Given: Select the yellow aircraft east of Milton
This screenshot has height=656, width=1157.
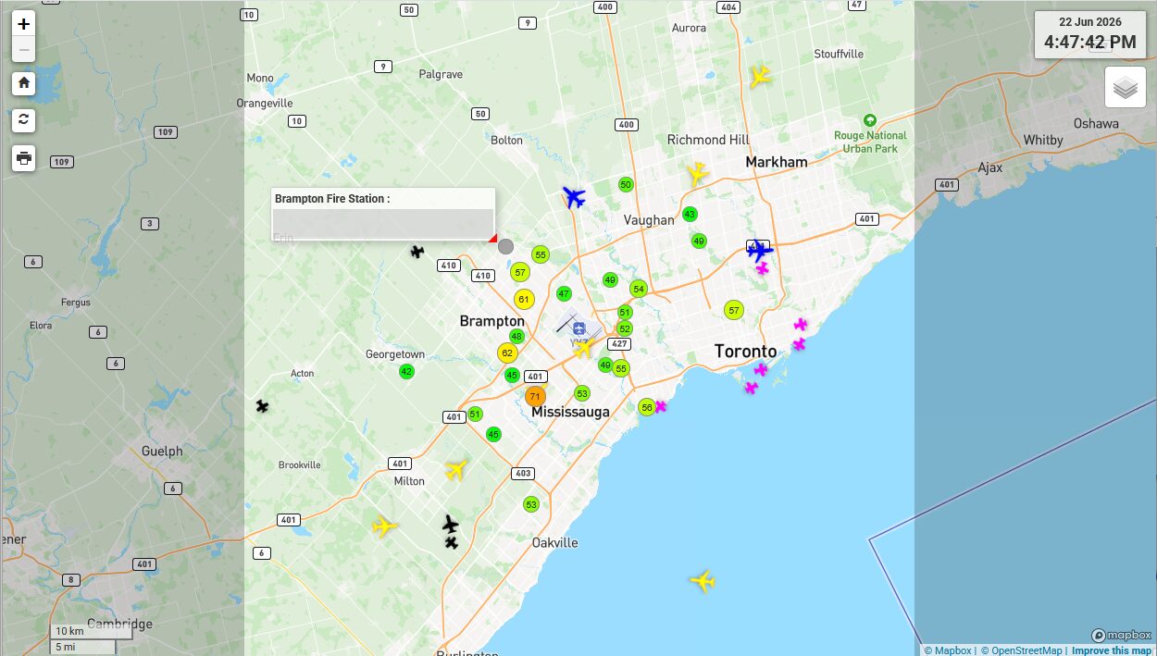Looking at the screenshot, I should 455,469.
